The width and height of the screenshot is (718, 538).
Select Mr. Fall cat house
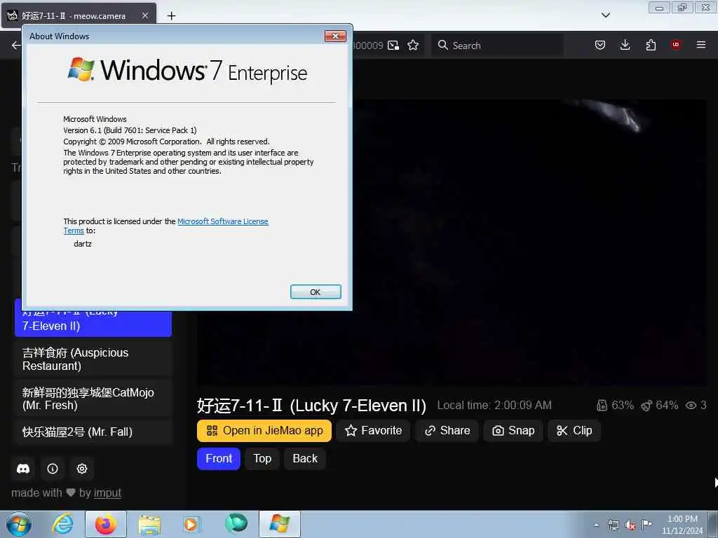click(93, 432)
